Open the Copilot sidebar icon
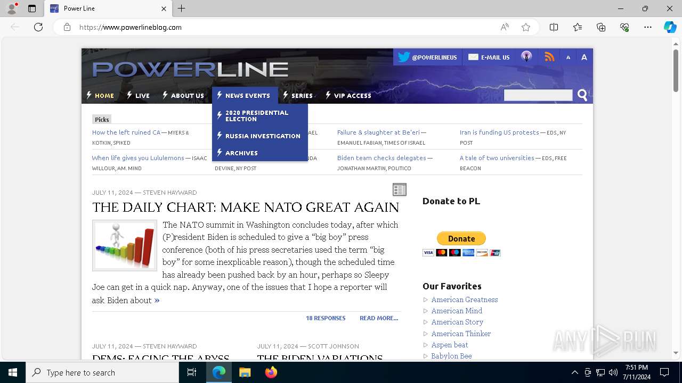The width and height of the screenshot is (682, 383). pyautogui.click(x=670, y=27)
